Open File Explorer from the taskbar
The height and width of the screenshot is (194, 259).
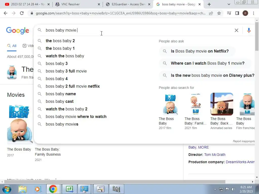pyautogui.click(x=23, y=189)
